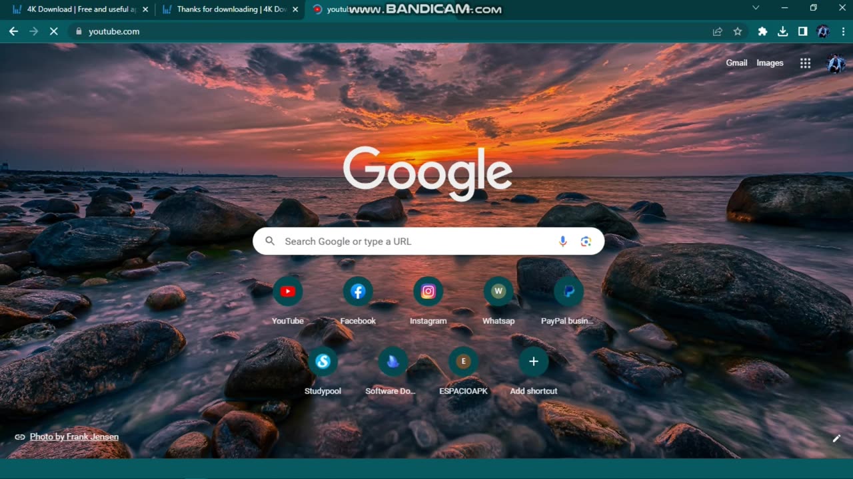Image resolution: width=853 pixels, height=479 pixels.
Task: Open the Google account avatar on page
Action: point(836,63)
